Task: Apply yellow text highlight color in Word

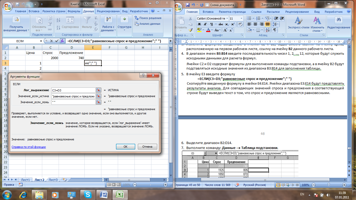Action: (199, 30)
